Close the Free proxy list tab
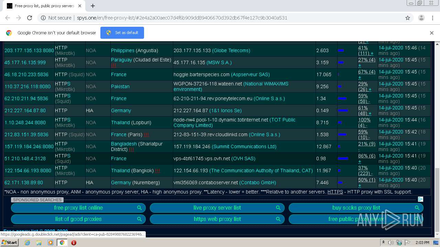 (80, 6)
